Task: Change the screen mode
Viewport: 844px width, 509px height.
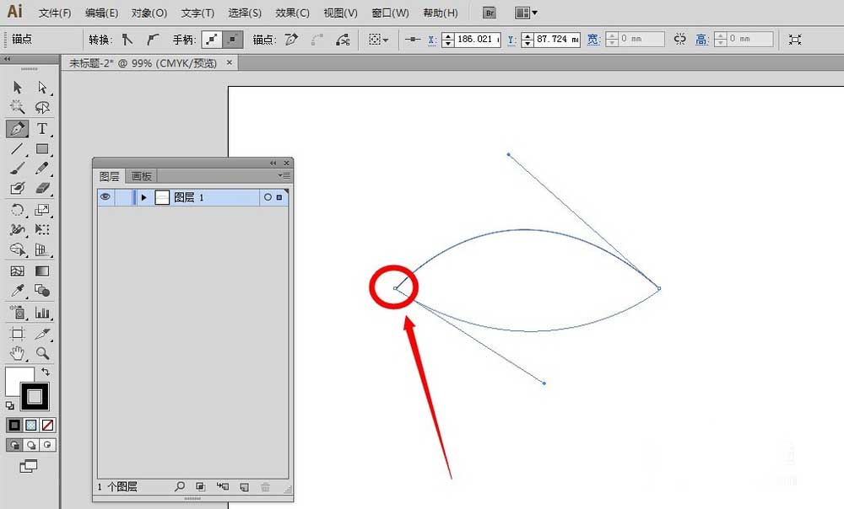Action: point(28,466)
